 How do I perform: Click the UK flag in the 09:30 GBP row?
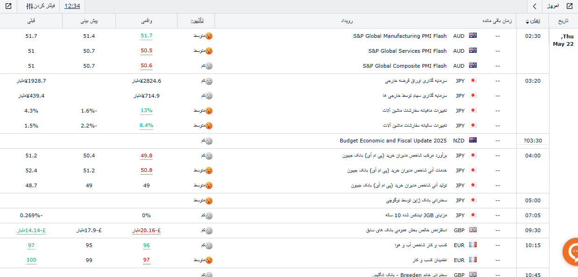472,230
